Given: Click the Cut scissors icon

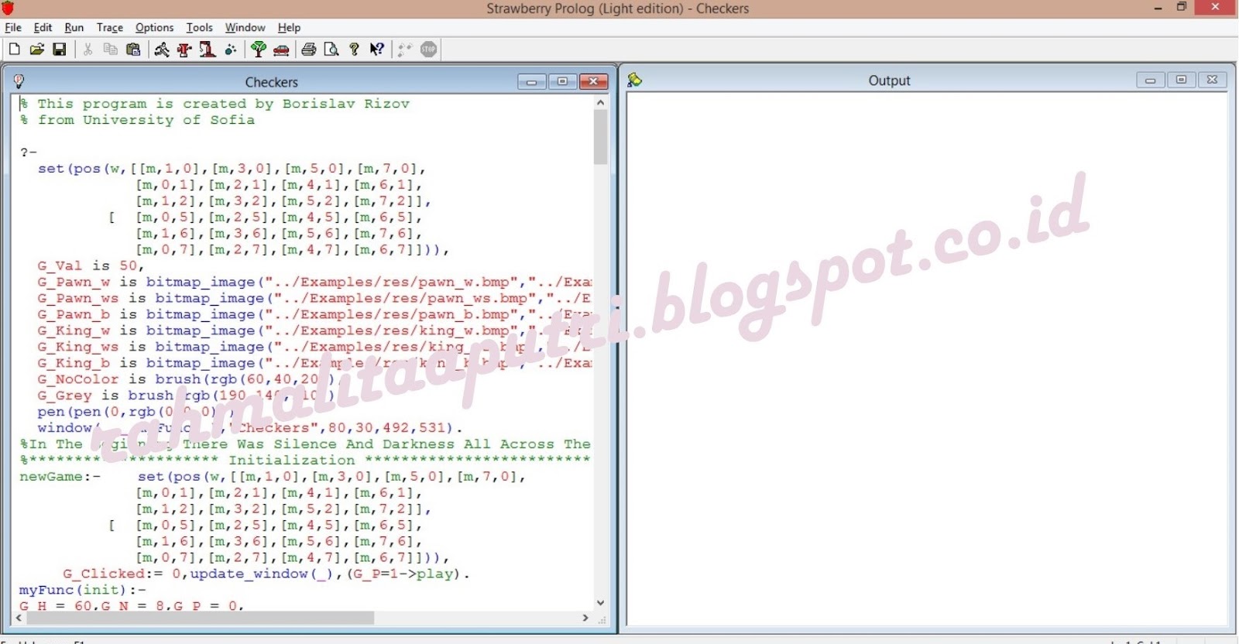Looking at the screenshot, I should [88, 50].
